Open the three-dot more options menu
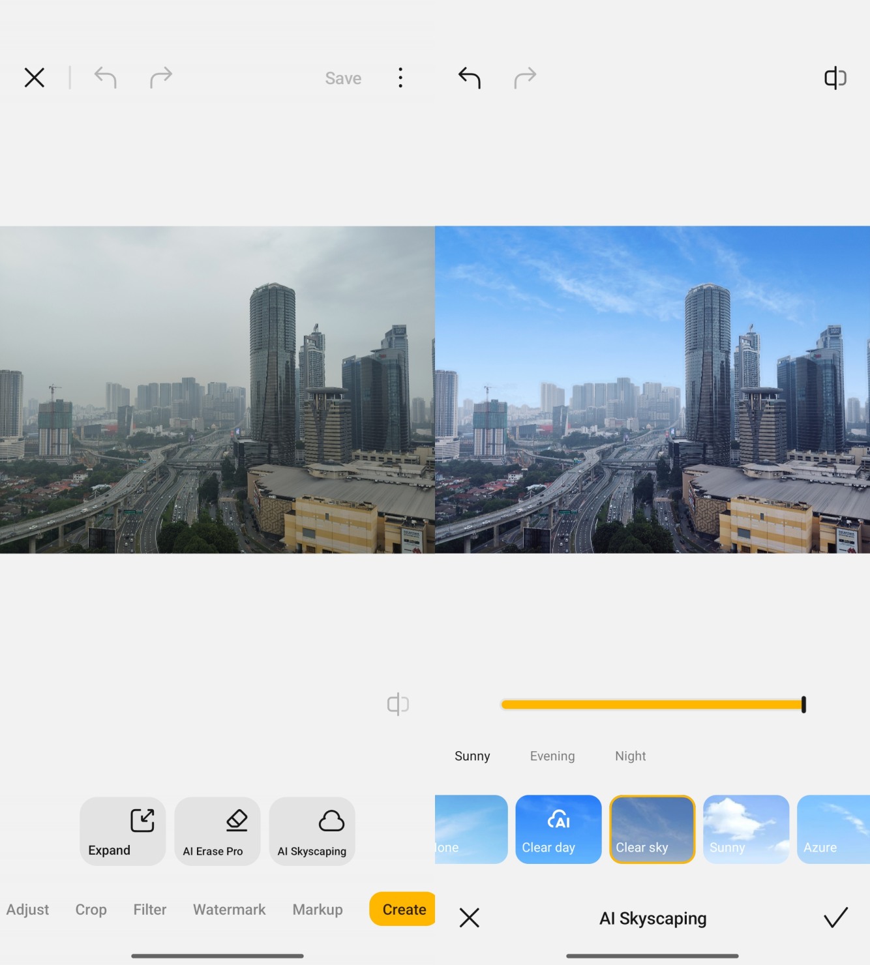 400,78
